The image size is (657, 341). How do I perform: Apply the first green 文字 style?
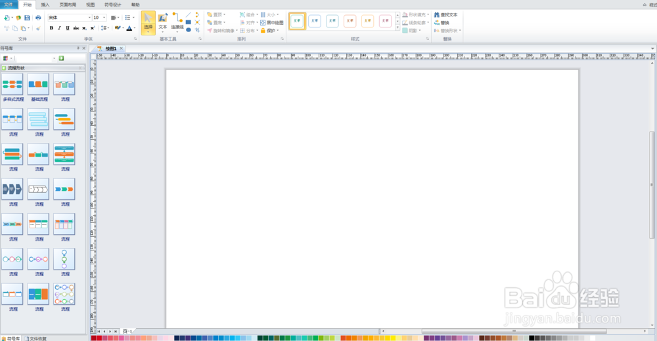(x=297, y=21)
